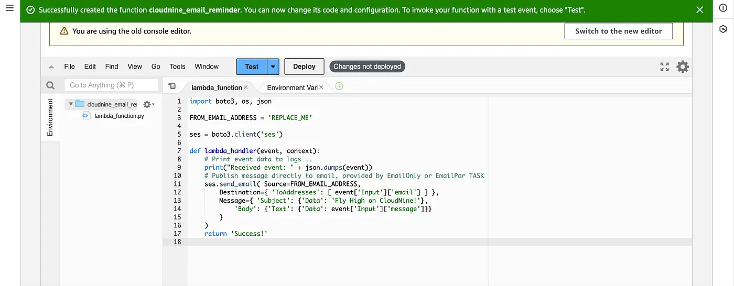Open the Tools menu
734x286 pixels.
point(178,67)
